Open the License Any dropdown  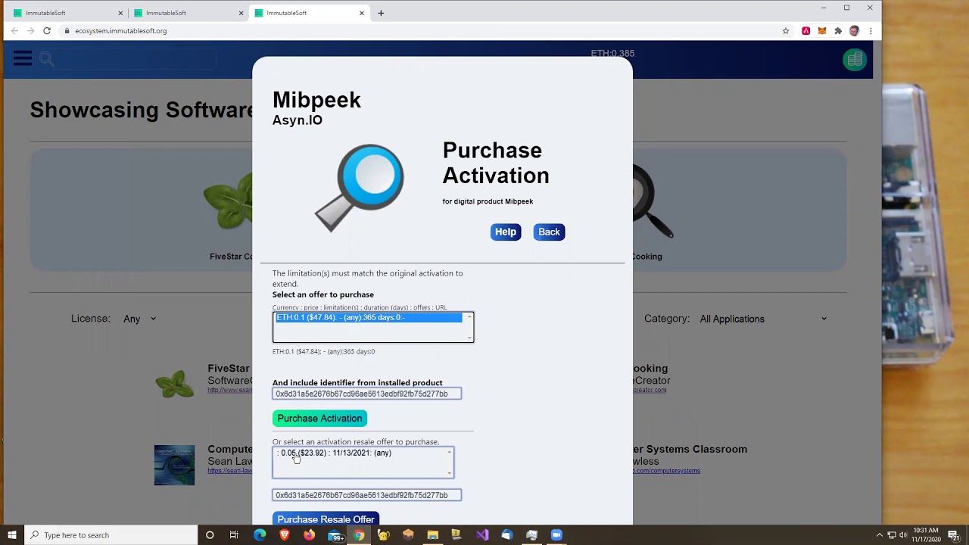click(x=140, y=319)
